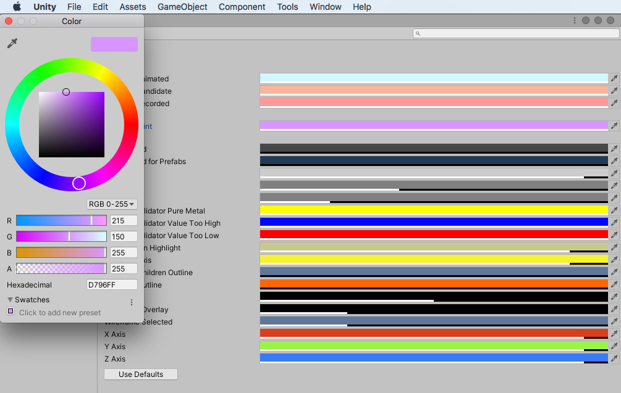Image resolution: width=621 pixels, height=393 pixels.
Task: Click eyedropper on the Candidate color row
Action: click(x=614, y=91)
